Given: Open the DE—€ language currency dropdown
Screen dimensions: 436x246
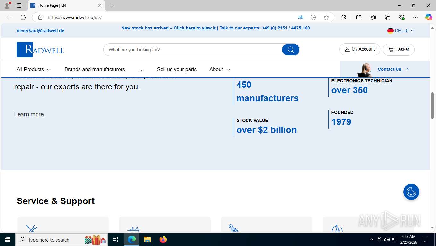Looking at the screenshot, I should (401, 31).
